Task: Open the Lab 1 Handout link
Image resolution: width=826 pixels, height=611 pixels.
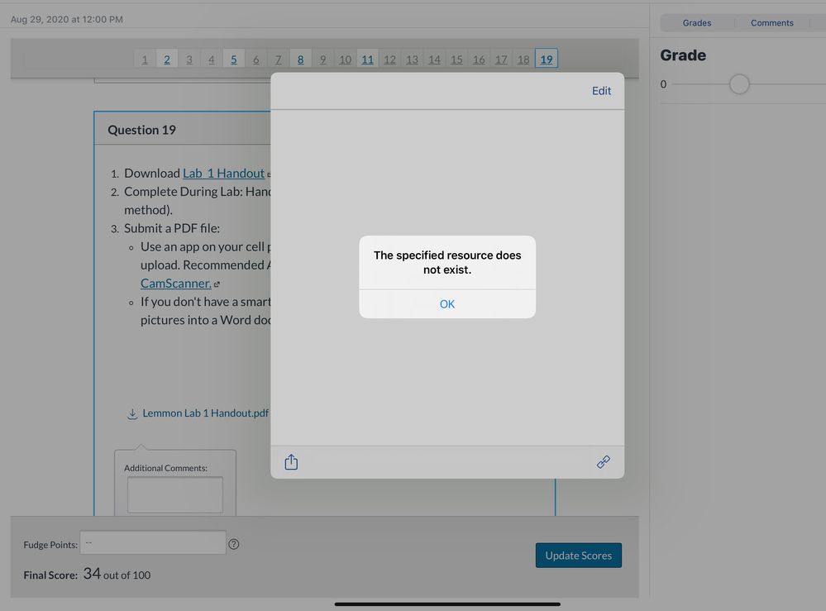Action: [223, 174]
